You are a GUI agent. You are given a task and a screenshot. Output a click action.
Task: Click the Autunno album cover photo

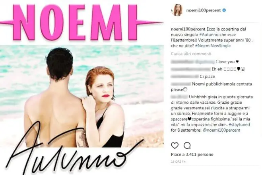(82, 96)
